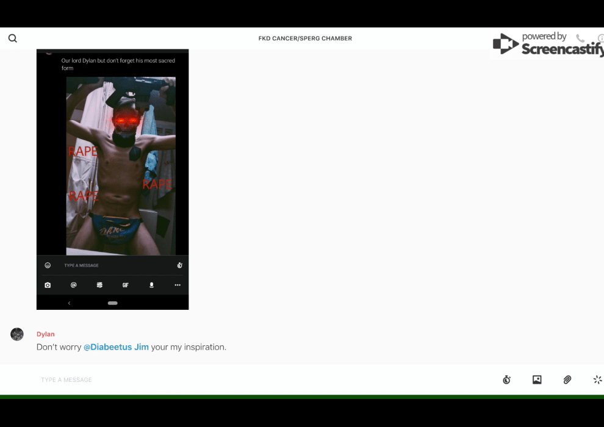Image resolution: width=604 pixels, height=427 pixels.
Task: Click the back arrow in screenshot navigation bar
Action: pos(69,303)
